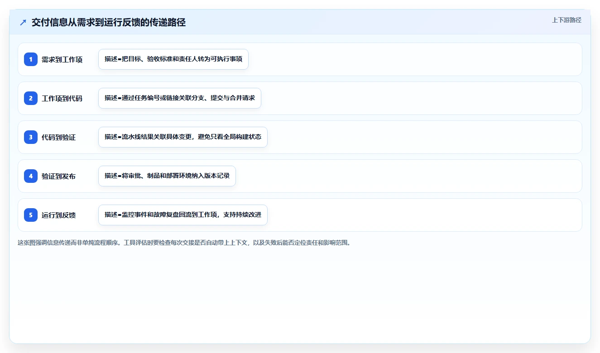Click the step number 2 badge
Viewport: 600px width, 353px height.
[x=31, y=98]
